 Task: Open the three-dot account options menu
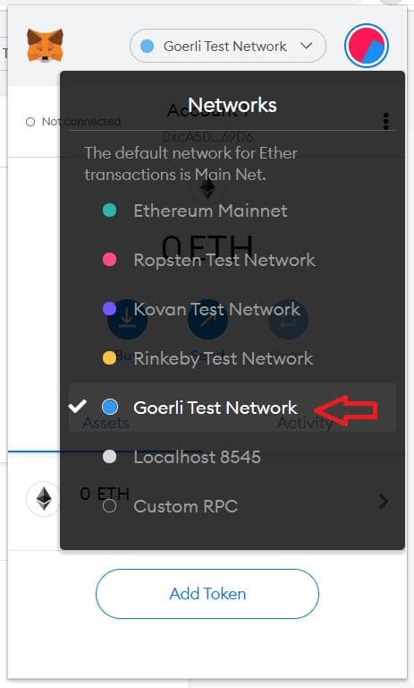coord(385,121)
